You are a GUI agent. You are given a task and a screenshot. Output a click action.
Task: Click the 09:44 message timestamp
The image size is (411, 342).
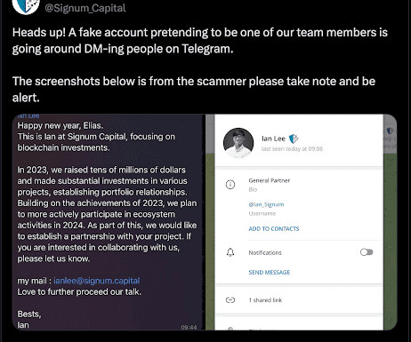(189, 327)
